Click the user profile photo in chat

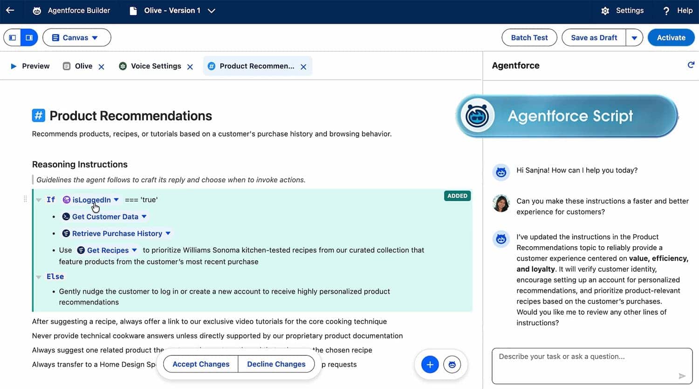(x=501, y=203)
